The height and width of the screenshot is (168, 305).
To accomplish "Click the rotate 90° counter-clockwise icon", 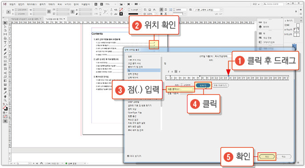I will coord(100,9).
